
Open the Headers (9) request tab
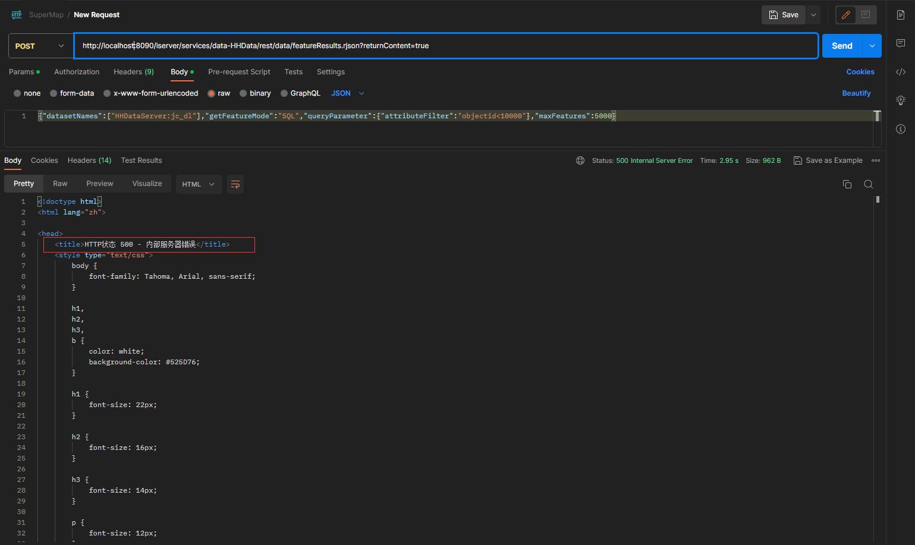click(x=134, y=72)
